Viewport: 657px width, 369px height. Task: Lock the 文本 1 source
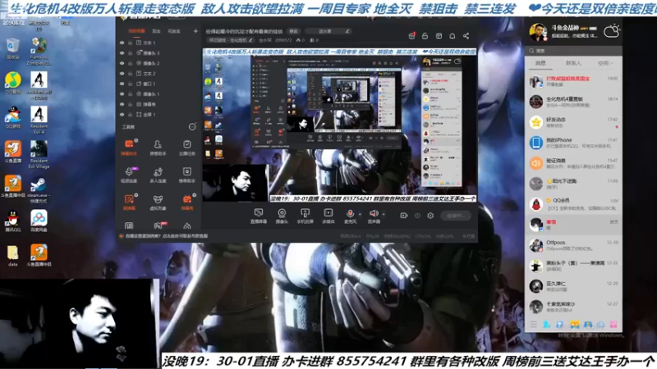click(131, 43)
